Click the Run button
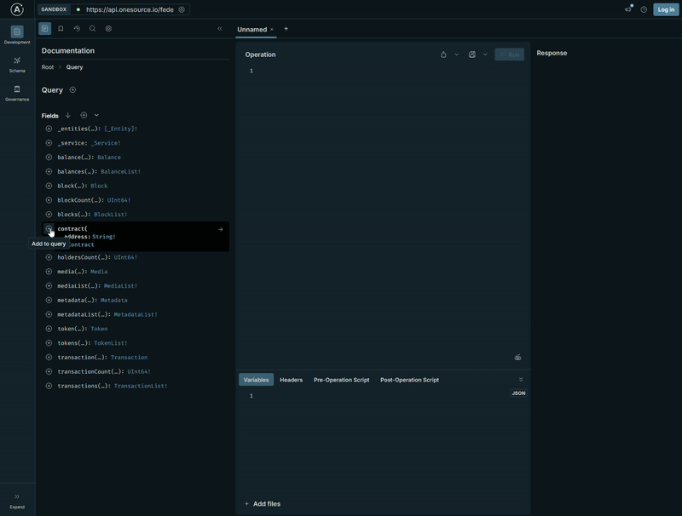This screenshot has height=516, width=682. [x=508, y=53]
